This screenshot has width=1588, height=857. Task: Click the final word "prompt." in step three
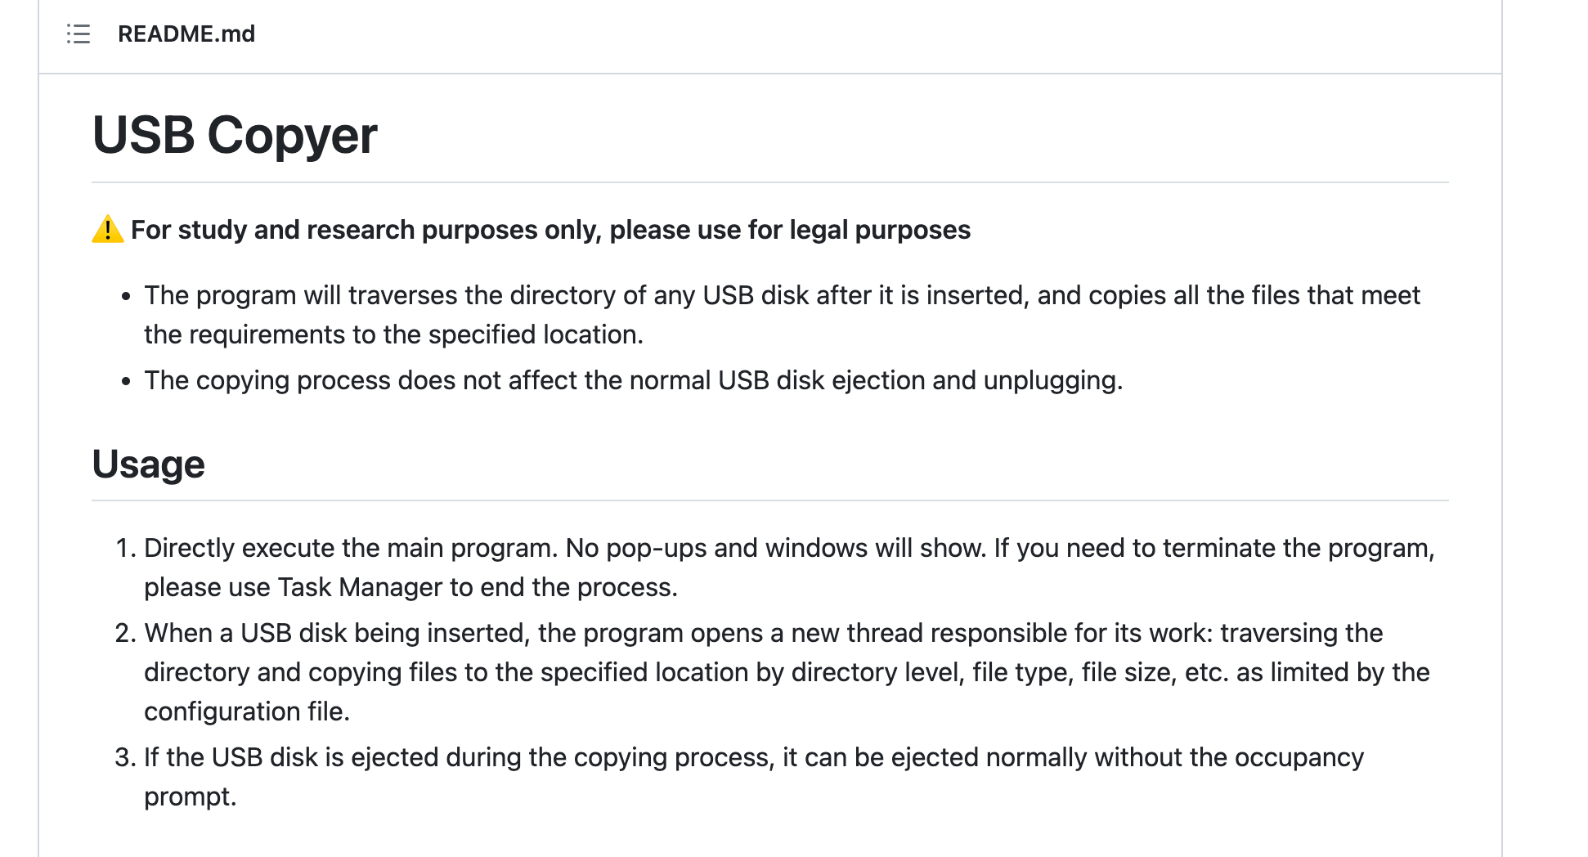click(x=191, y=796)
